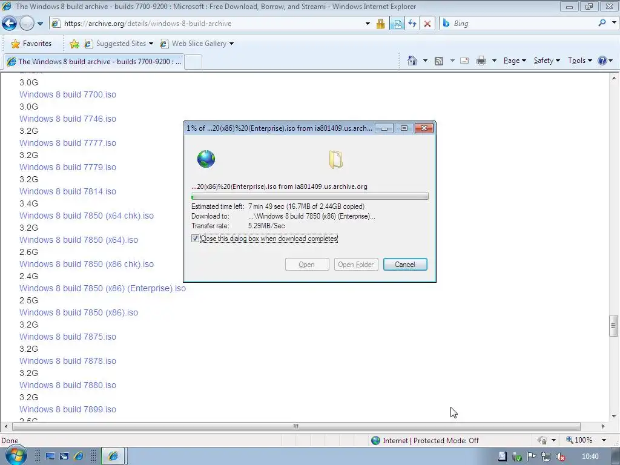Click the RSS feeds icon
620x465 pixels.
click(438, 61)
